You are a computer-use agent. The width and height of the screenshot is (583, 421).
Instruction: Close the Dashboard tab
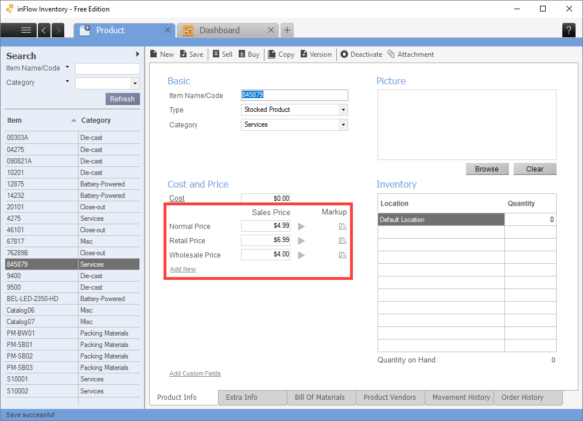click(271, 30)
